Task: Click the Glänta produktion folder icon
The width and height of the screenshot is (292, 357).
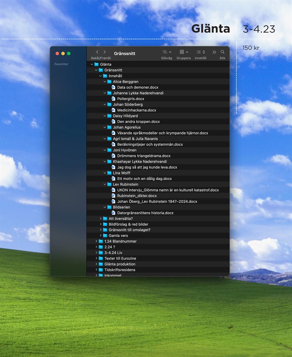Action: coord(101,264)
